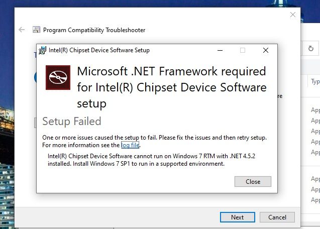This screenshot has width=320, height=229.
Task: Close the Program Compatibility Troubleshooter window via X
Action: 293,15
